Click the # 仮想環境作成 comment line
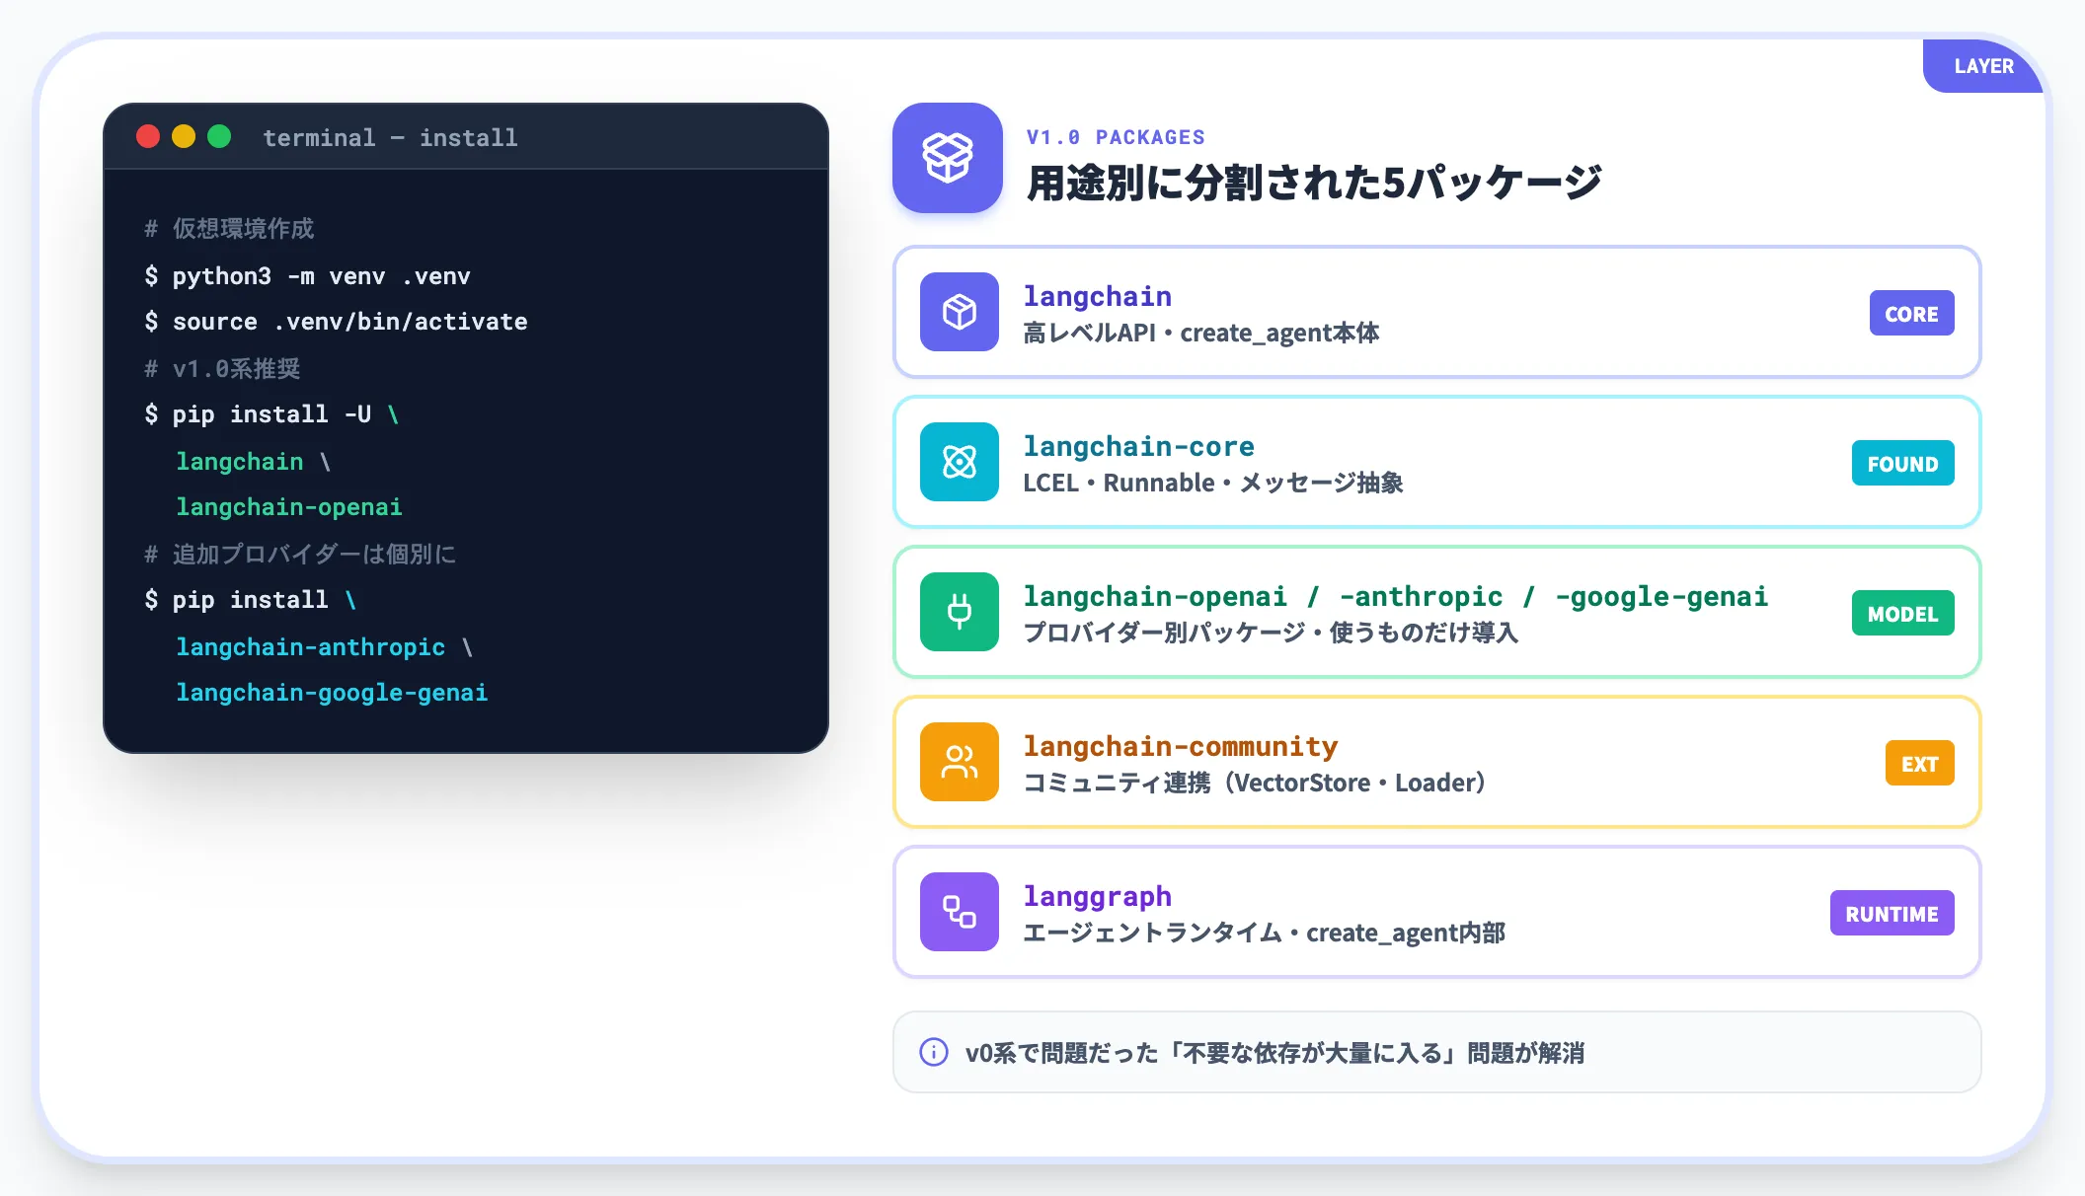The image size is (2085, 1196). click(229, 229)
